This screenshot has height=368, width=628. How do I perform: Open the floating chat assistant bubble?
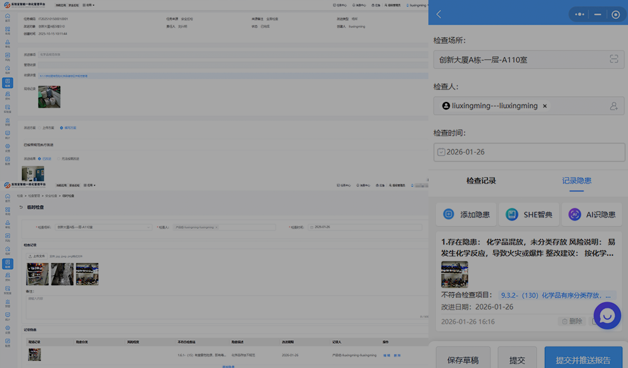[x=606, y=315]
